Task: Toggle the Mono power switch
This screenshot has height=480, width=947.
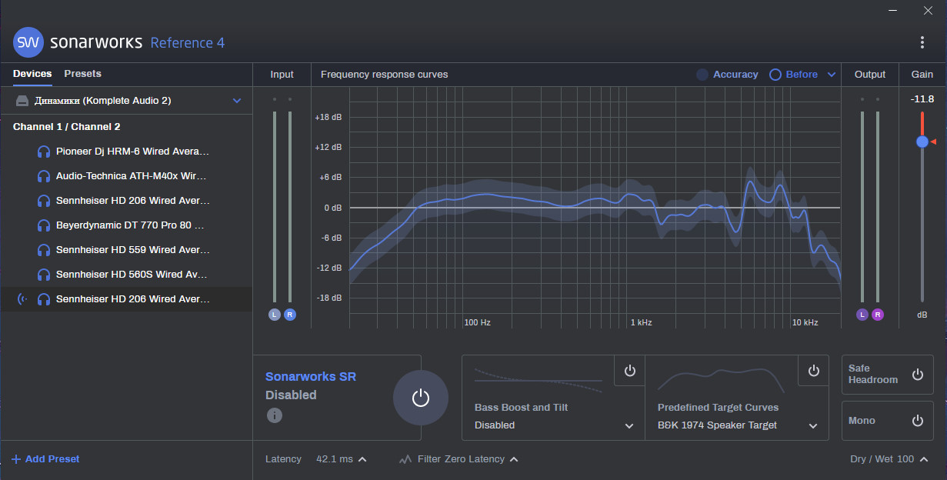Action: click(x=917, y=421)
